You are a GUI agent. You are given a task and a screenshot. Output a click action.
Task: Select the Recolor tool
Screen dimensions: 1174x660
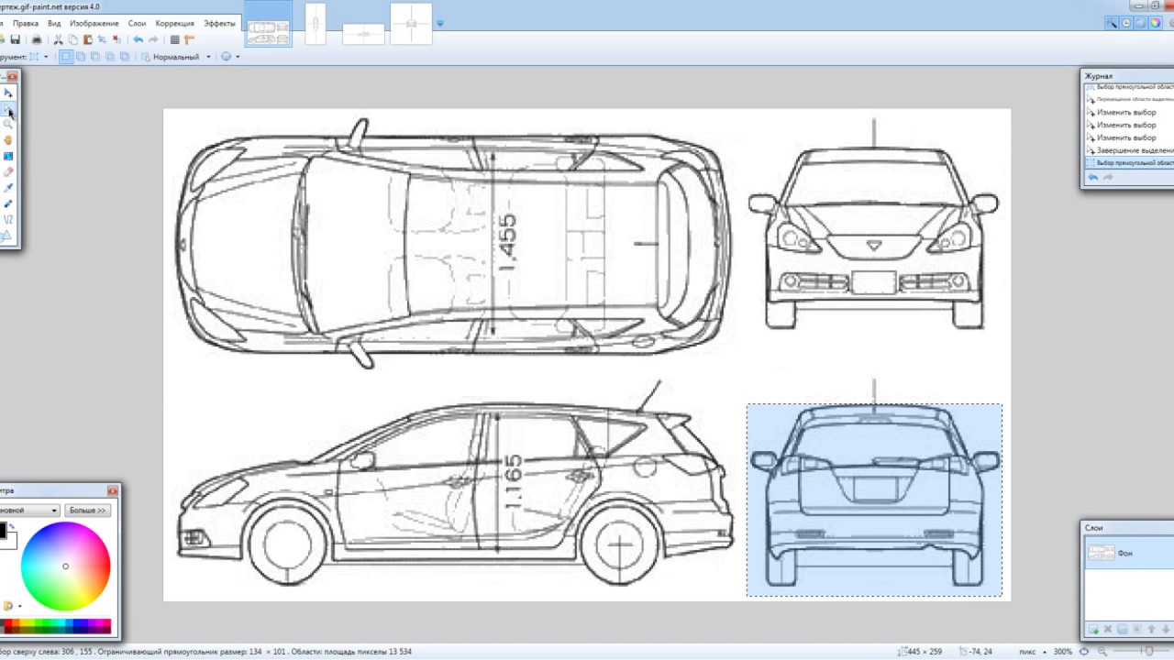click(x=8, y=203)
